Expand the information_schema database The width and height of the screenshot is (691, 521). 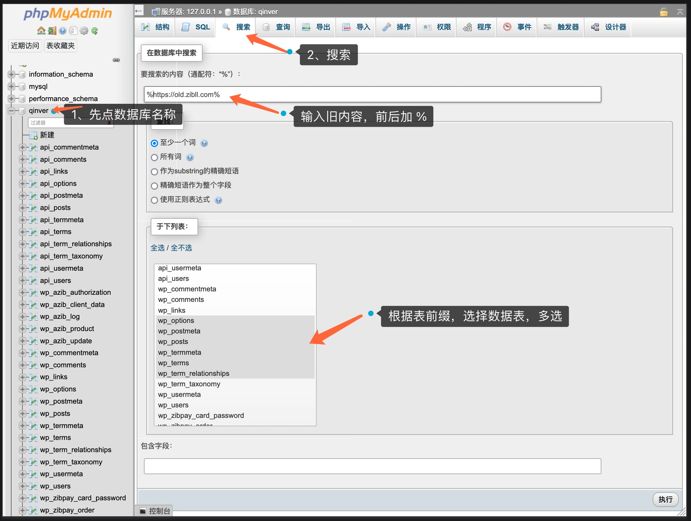12,74
